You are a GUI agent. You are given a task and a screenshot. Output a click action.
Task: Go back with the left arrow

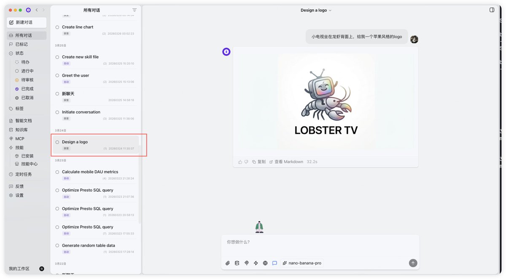tap(37, 10)
